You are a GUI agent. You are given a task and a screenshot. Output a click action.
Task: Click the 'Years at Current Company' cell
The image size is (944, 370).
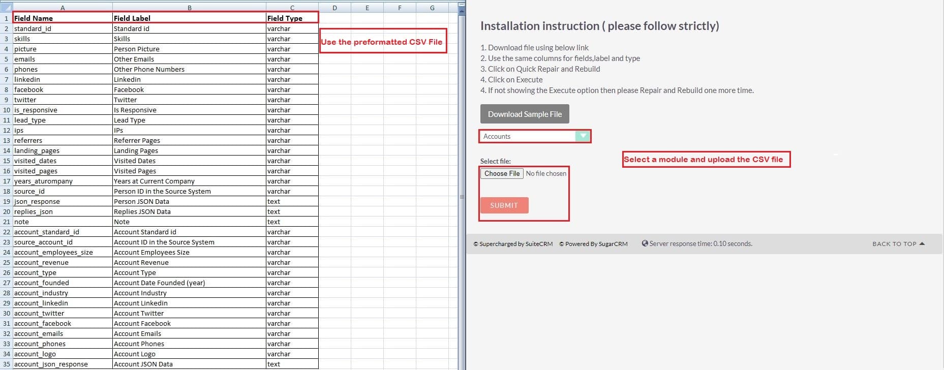point(190,181)
